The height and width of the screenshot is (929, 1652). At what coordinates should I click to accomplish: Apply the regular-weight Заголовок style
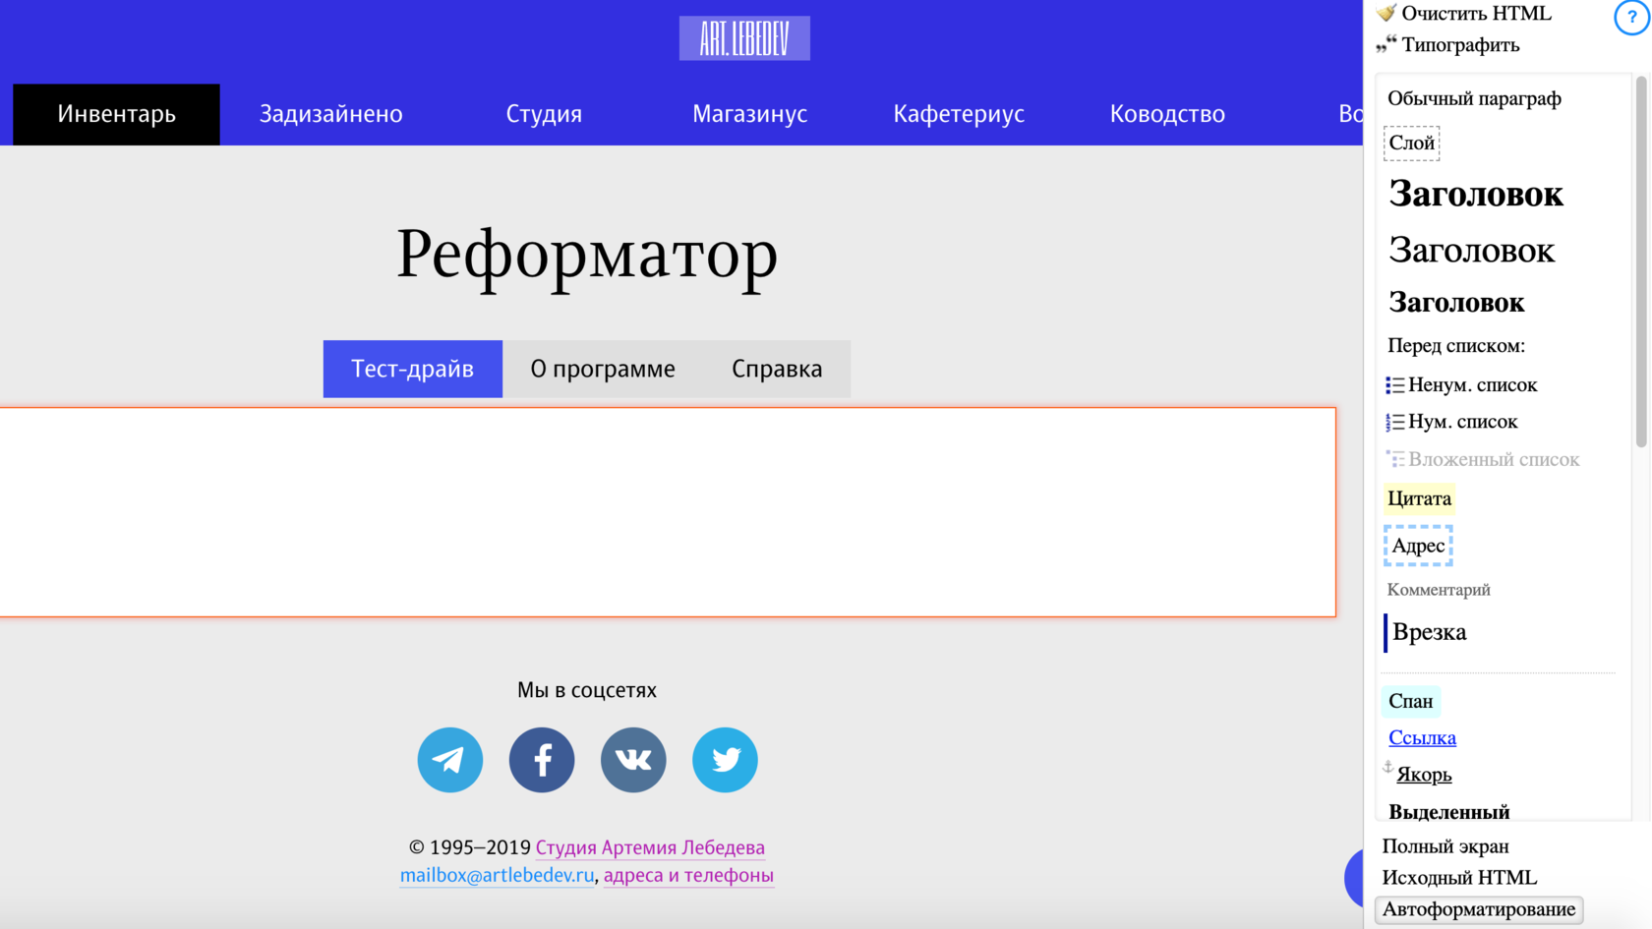point(1471,251)
